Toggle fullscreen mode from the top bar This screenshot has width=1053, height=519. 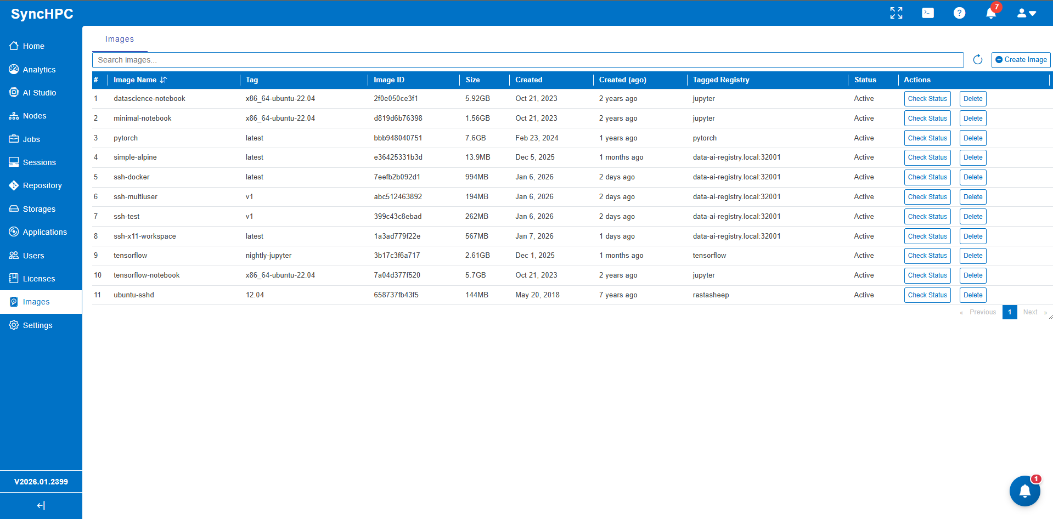pyautogui.click(x=896, y=13)
